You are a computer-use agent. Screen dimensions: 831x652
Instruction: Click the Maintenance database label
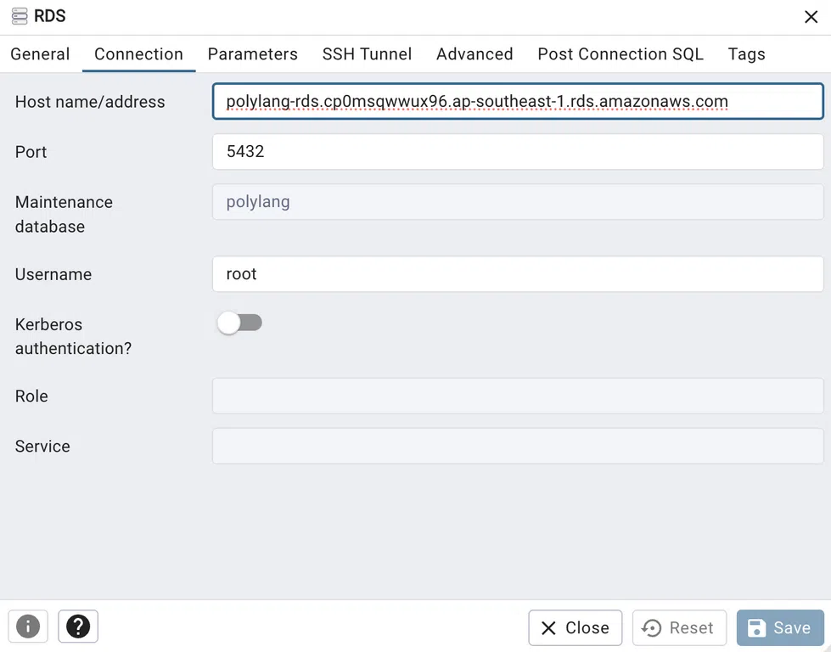pyautogui.click(x=64, y=214)
